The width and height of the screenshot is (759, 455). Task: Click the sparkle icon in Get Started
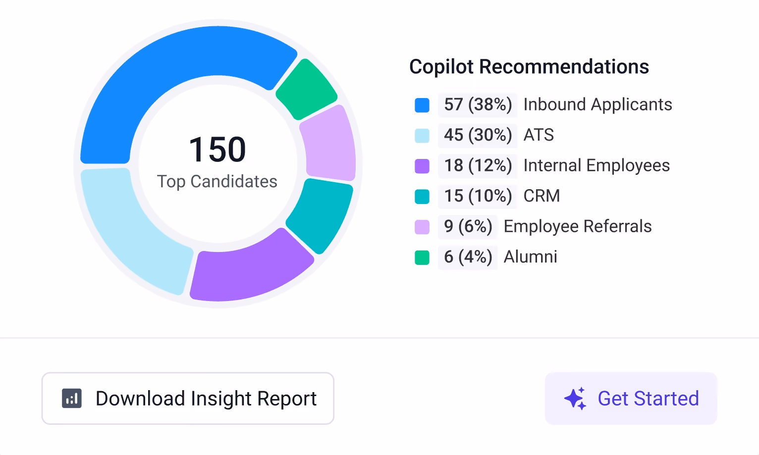576,399
